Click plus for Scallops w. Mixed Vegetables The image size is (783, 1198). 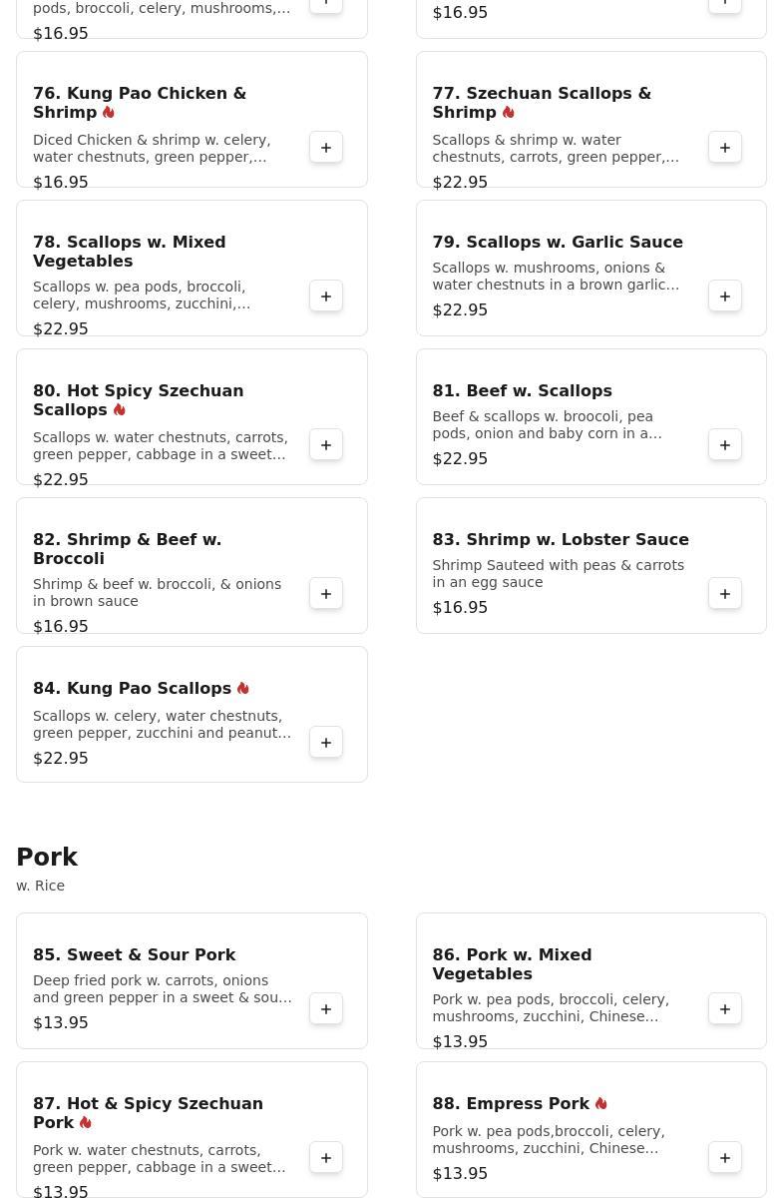coord(326,297)
